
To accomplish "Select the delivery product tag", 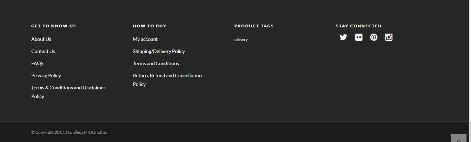I will pos(241,39).
